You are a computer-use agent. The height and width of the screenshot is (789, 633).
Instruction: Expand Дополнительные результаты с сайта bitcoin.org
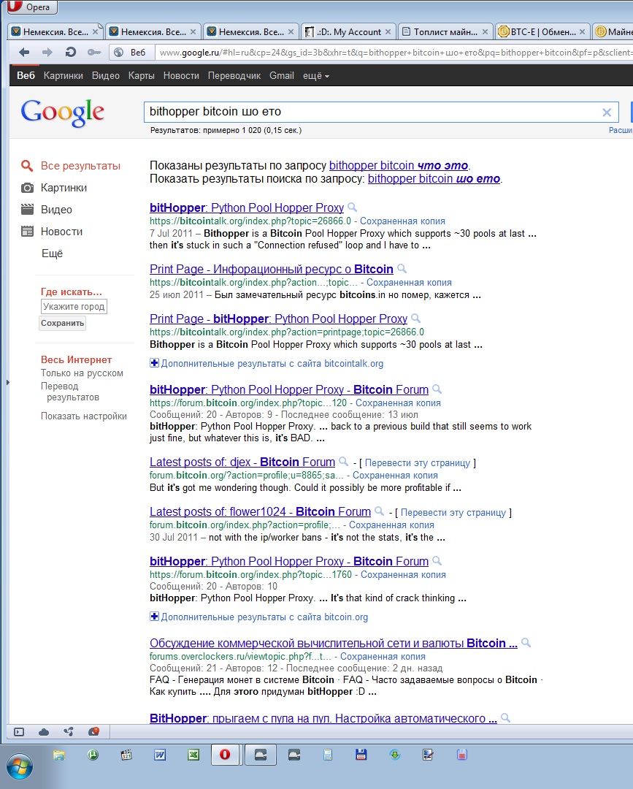tap(259, 617)
